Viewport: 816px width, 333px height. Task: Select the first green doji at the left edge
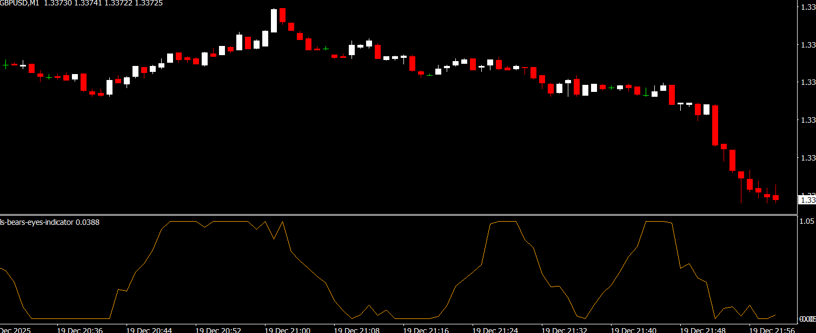[x=5, y=64]
